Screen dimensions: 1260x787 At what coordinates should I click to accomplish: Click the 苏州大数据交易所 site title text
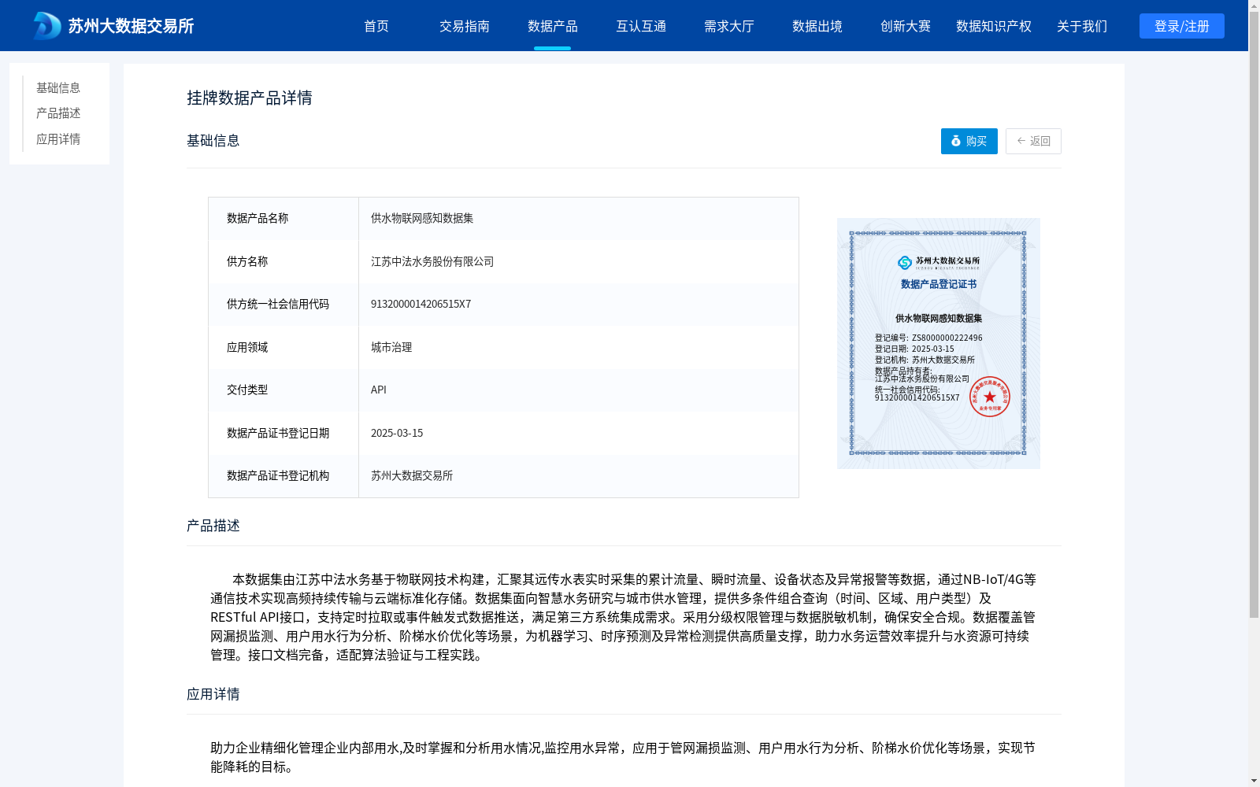131,26
